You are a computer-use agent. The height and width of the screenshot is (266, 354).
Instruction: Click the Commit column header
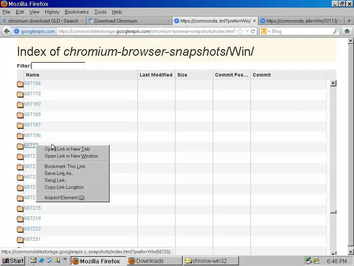click(x=289, y=75)
